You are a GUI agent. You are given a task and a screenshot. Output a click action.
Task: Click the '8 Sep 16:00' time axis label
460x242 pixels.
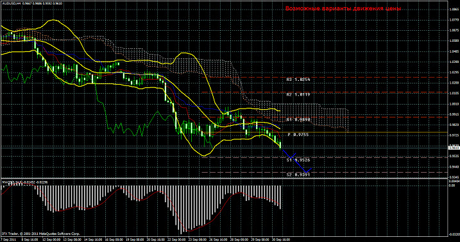30,239
